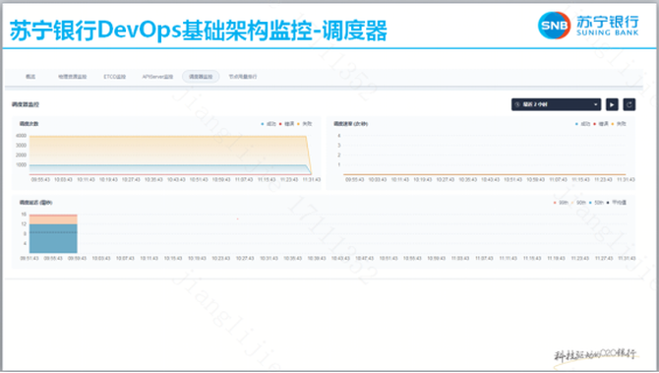Switch to the 概览 tab

[30, 77]
